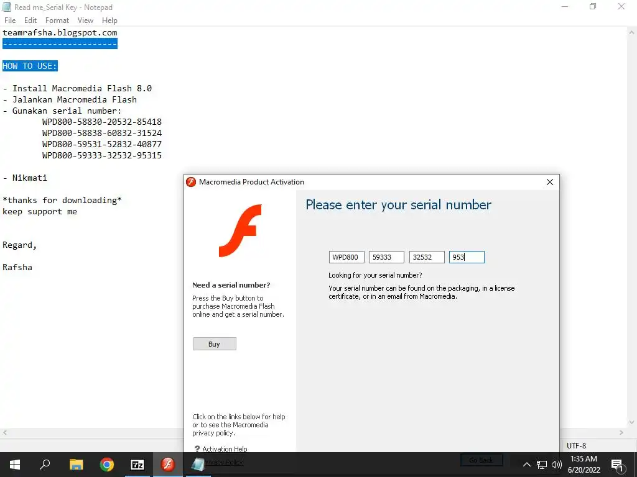This screenshot has height=477, width=637.
Task: Click the 'Jalankan Macromedia Flash' line
Action: [x=70, y=99]
